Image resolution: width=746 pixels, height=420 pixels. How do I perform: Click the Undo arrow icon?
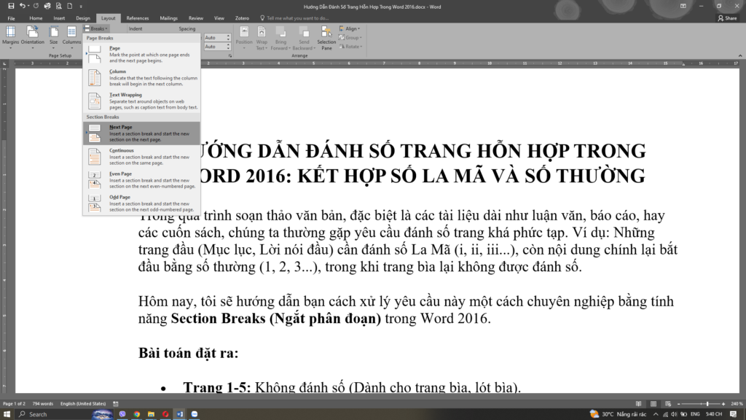click(x=23, y=6)
